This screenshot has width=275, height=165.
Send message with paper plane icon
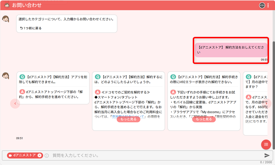267,155
